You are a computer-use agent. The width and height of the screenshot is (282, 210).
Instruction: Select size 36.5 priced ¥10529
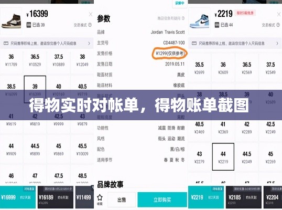[35, 60]
